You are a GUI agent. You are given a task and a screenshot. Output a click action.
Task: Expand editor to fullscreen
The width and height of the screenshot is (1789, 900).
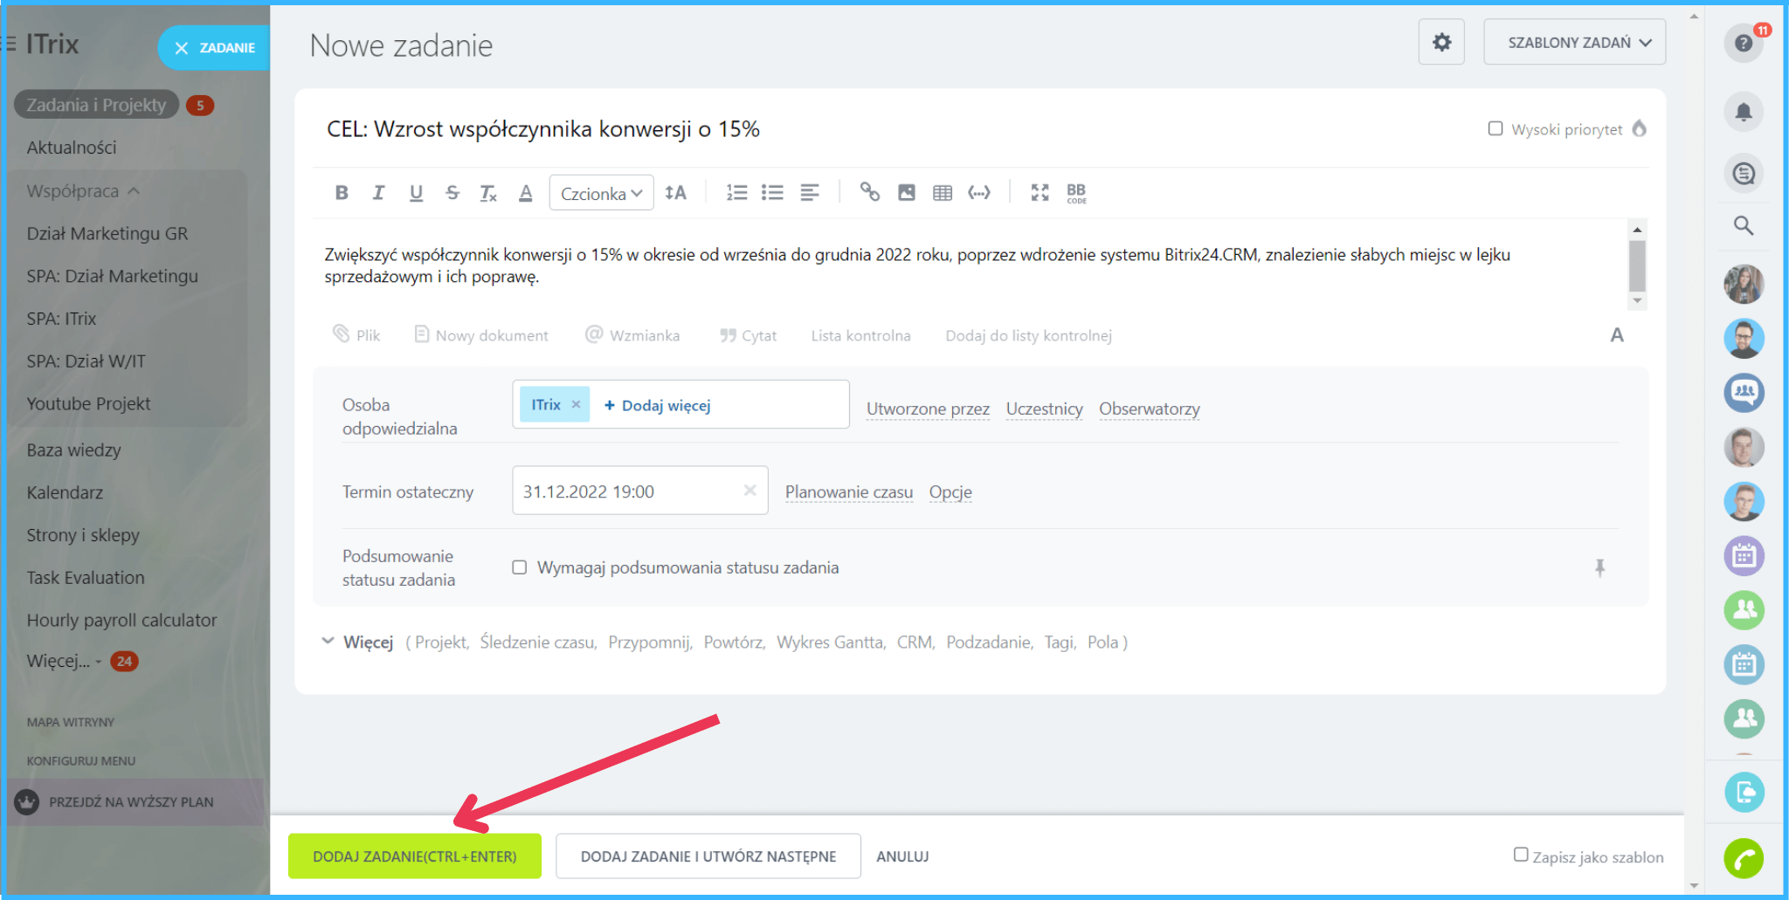(1040, 193)
